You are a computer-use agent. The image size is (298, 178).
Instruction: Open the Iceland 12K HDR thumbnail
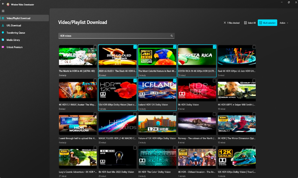[157, 90]
